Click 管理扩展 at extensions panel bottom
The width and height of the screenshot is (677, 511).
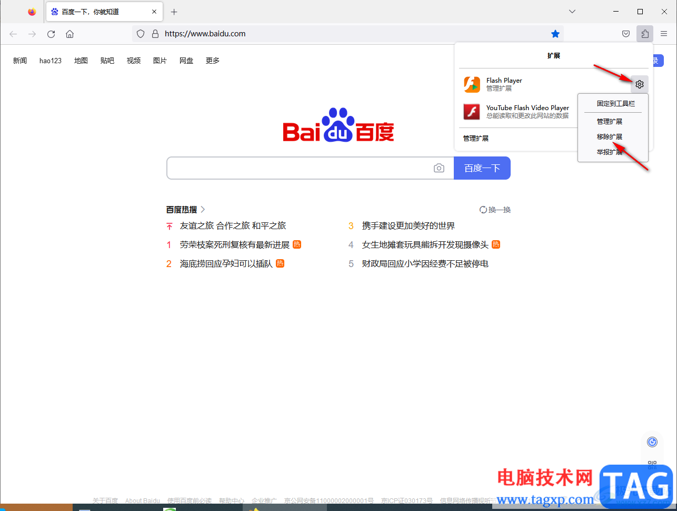click(x=476, y=139)
